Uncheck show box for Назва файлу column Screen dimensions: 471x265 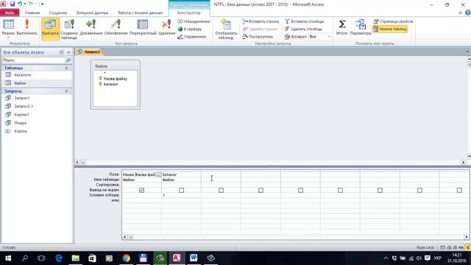[x=141, y=190]
